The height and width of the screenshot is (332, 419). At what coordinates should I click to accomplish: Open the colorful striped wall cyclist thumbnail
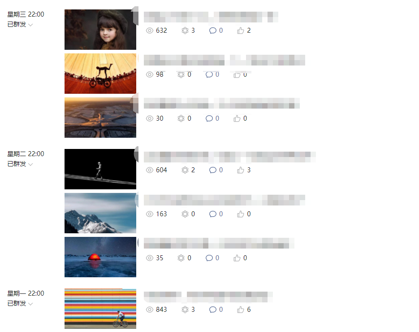100,309
